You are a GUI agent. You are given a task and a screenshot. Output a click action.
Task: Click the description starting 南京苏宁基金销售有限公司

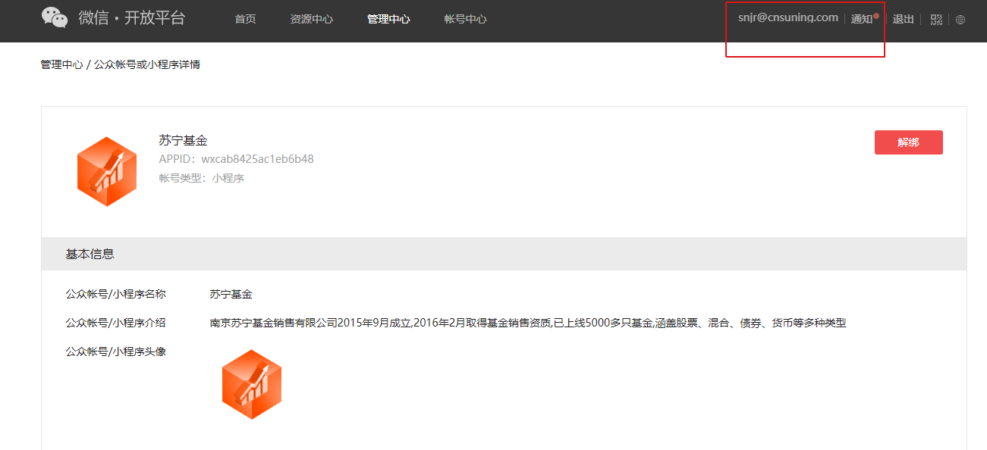coord(528,323)
